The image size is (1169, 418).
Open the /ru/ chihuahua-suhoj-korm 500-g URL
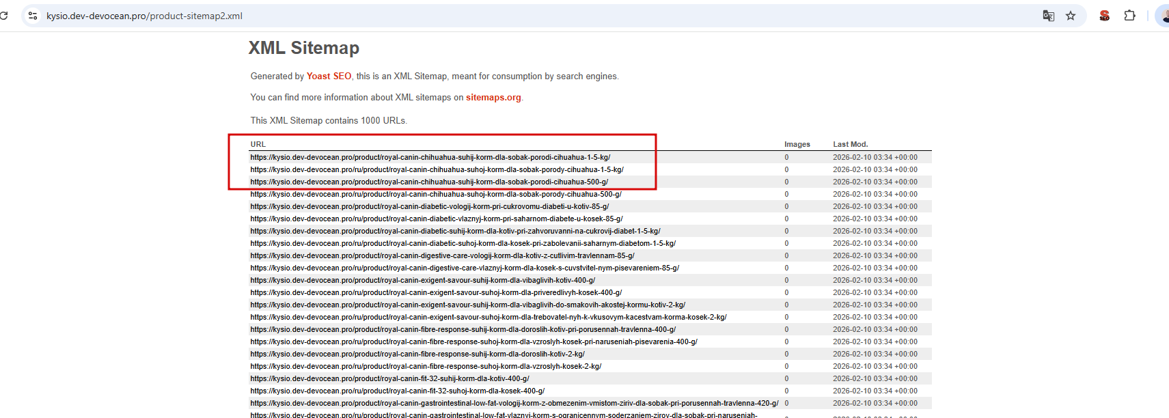tap(436, 194)
